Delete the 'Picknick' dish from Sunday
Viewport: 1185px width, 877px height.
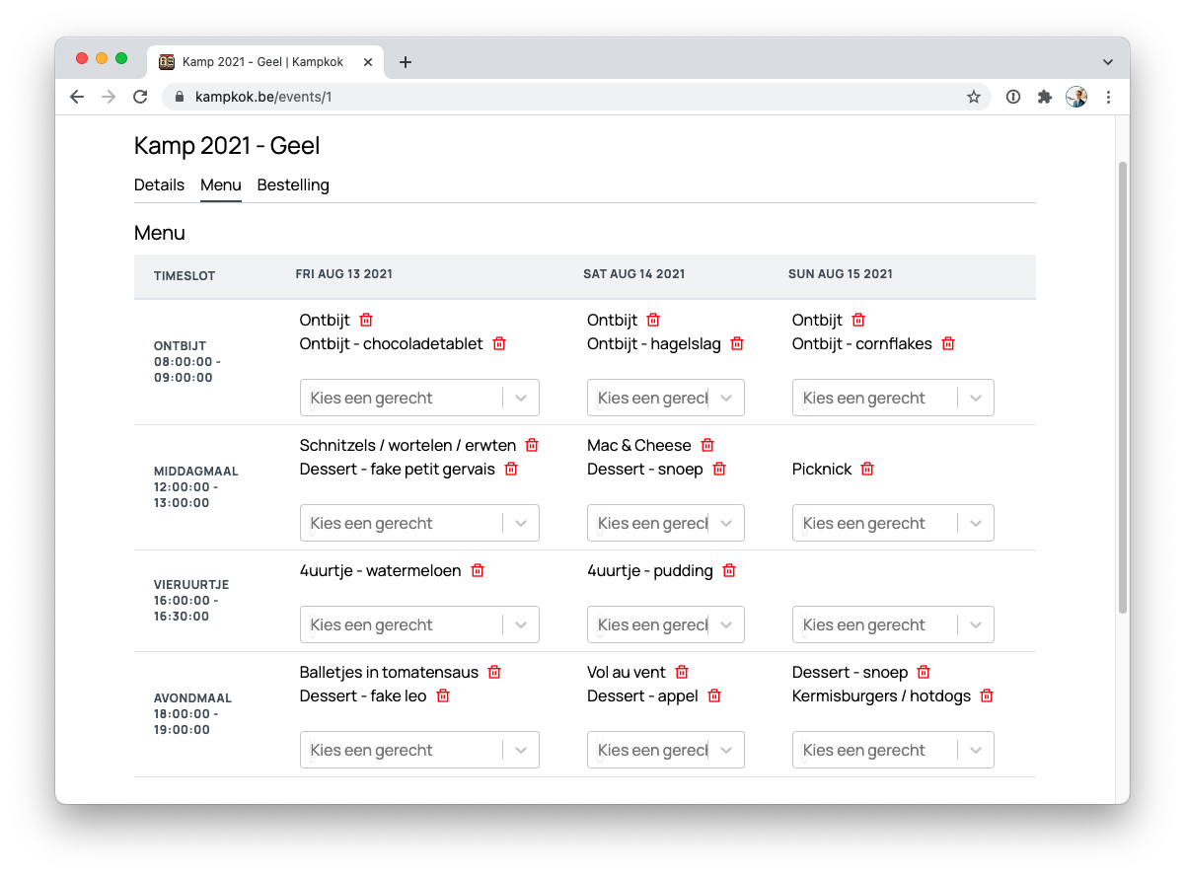[867, 470]
